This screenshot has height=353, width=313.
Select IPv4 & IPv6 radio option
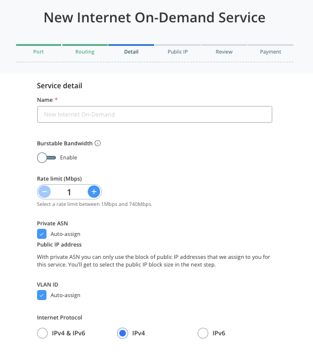coord(42,333)
